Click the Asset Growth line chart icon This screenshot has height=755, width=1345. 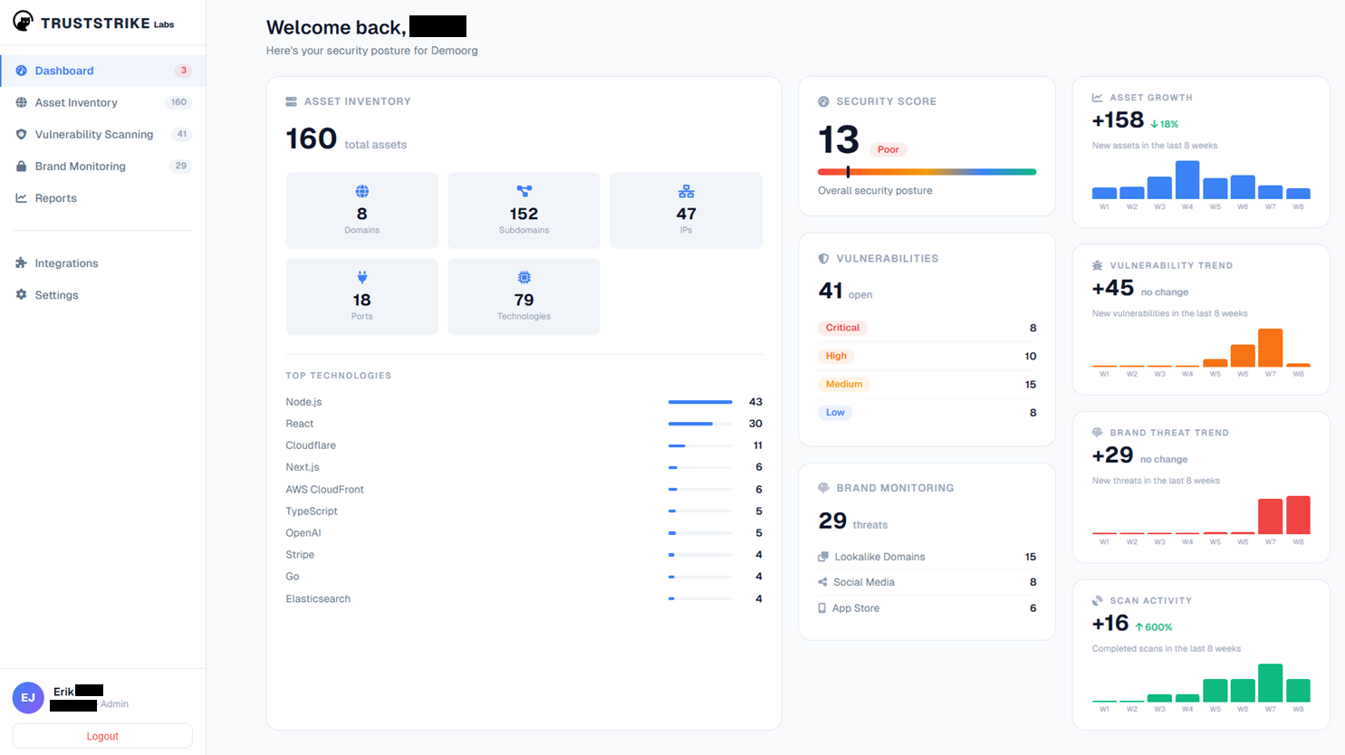point(1097,97)
